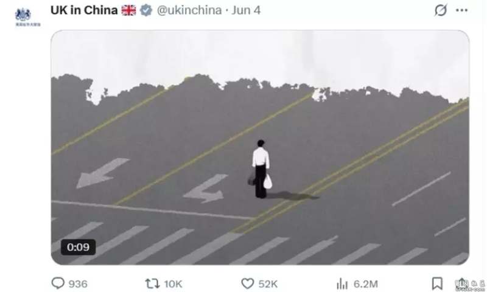Open the Jun 4 post timestamp

[246, 10]
